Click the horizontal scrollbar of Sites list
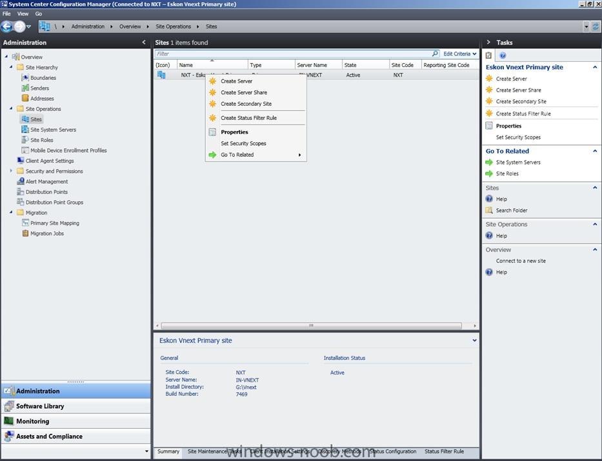Screen dimensions: 602x461 pyautogui.click(x=312, y=326)
